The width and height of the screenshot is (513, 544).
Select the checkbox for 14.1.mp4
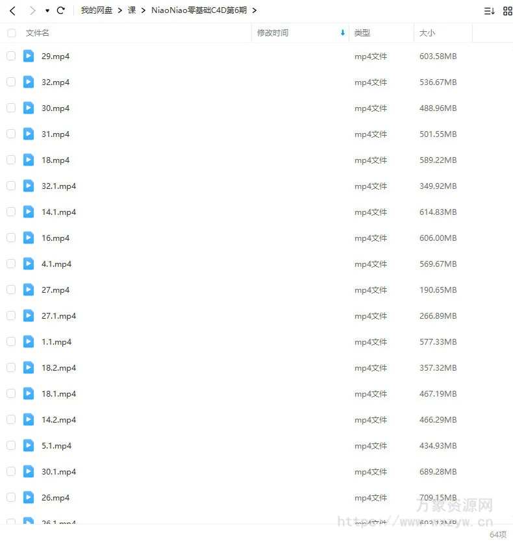pyautogui.click(x=11, y=212)
